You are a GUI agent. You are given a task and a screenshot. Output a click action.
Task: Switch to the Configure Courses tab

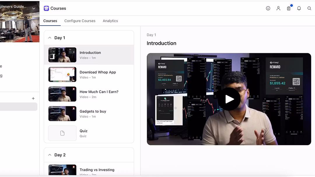[80, 21]
